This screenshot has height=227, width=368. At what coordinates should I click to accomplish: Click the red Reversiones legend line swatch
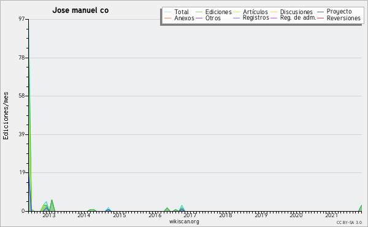[x=320, y=18]
